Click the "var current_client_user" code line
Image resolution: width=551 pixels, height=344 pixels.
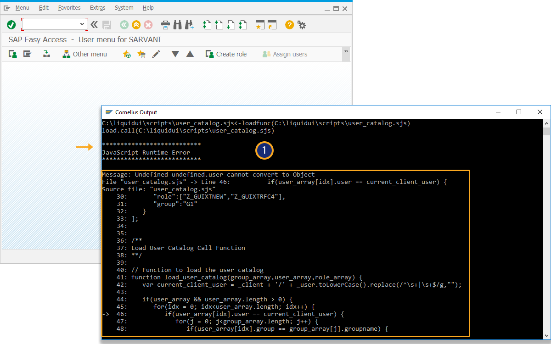pos(302,284)
